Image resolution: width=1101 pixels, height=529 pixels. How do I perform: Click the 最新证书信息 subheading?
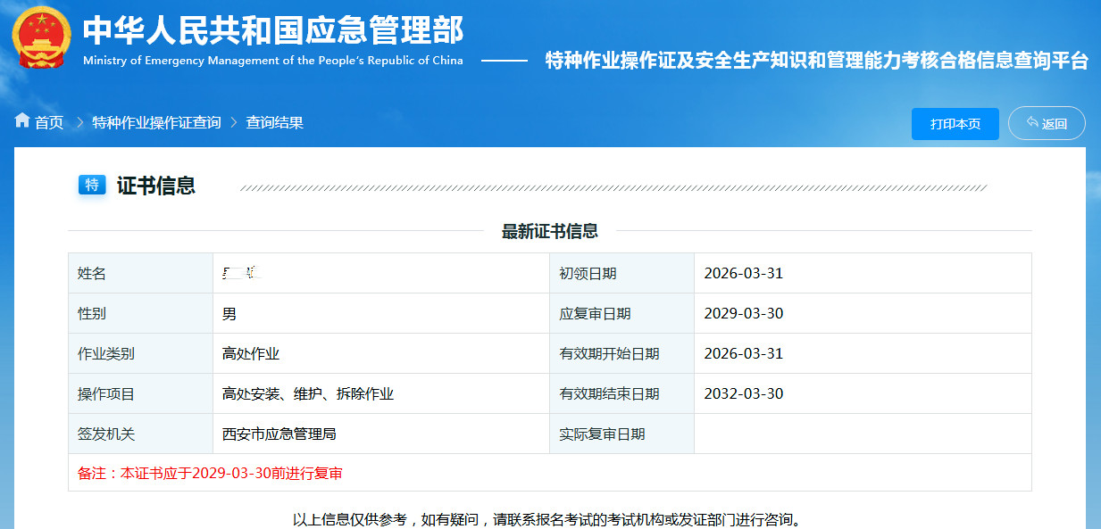pos(550,232)
